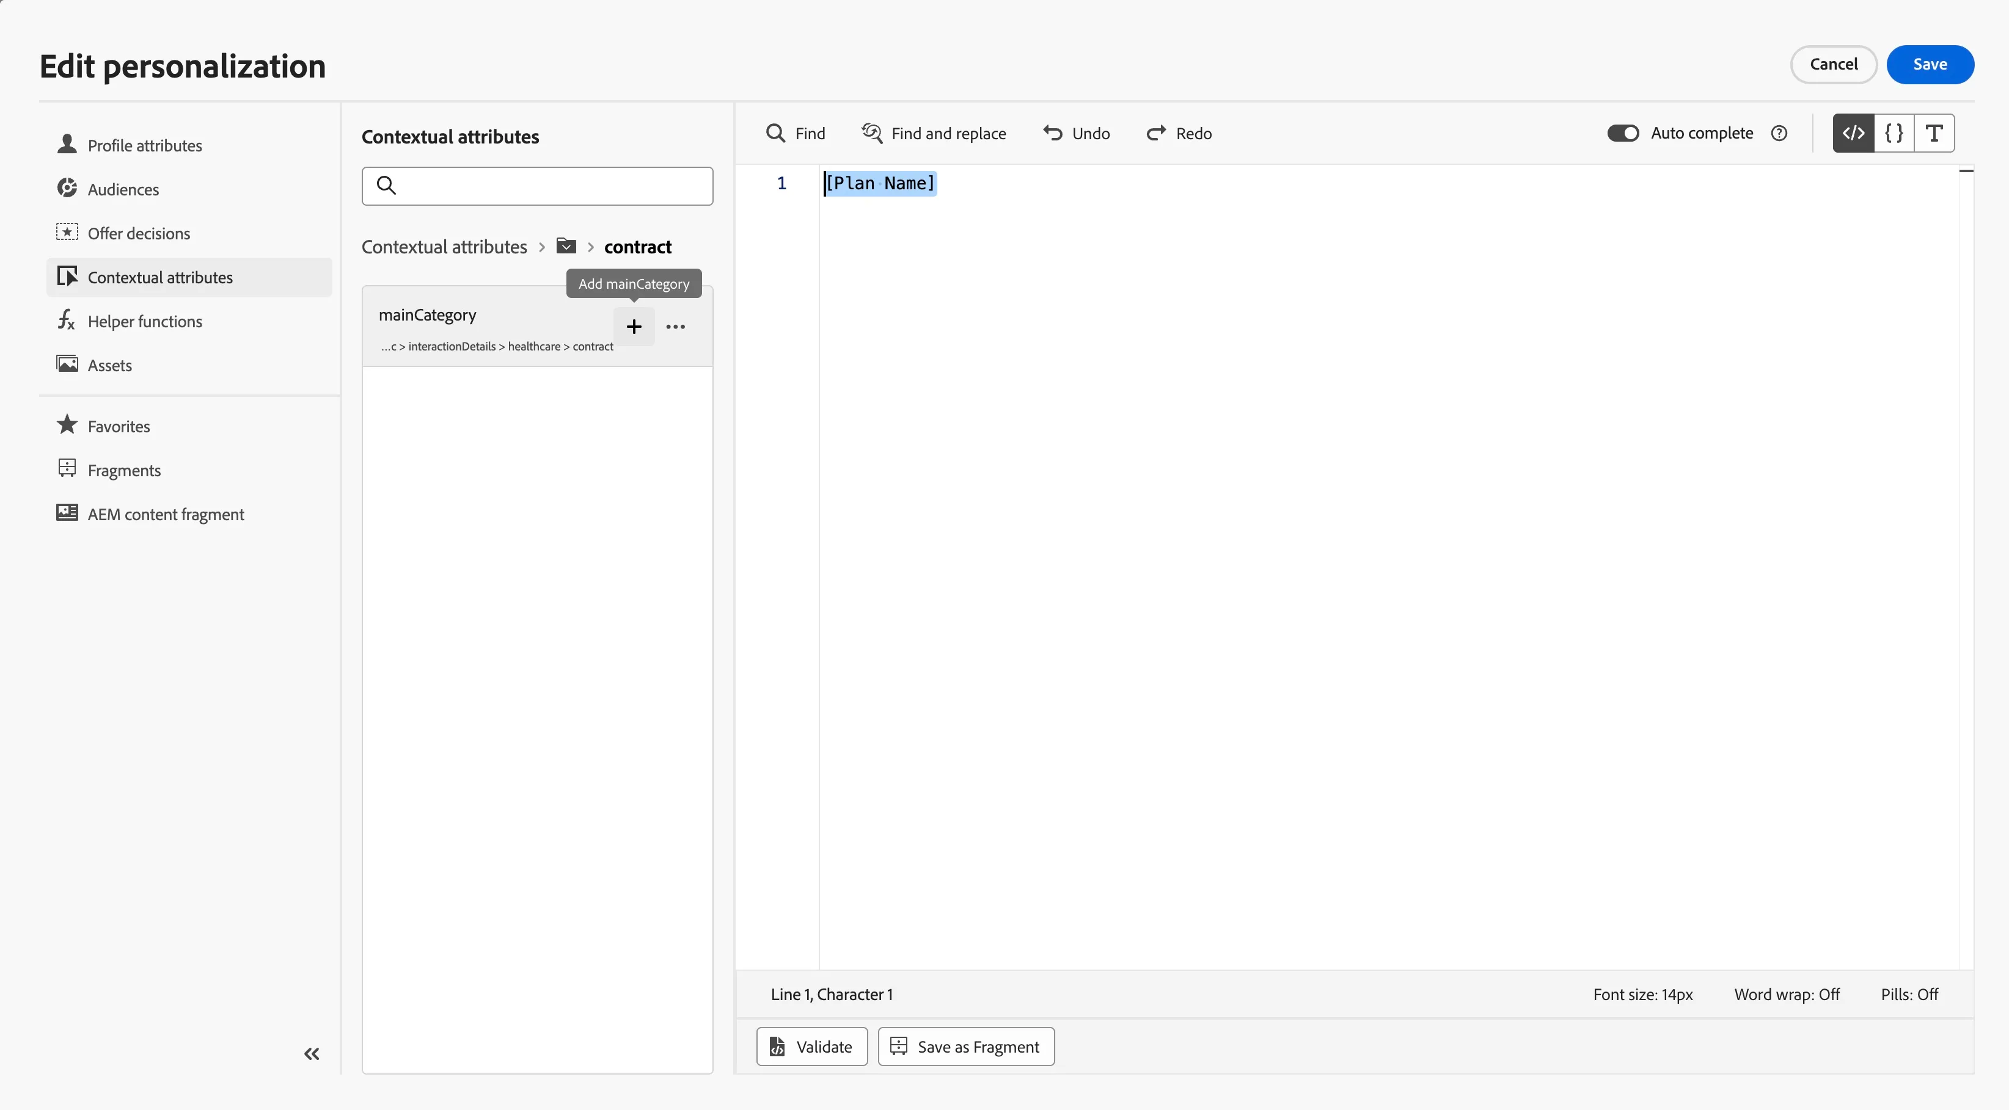Select Offer decisions menu item
The image size is (2009, 1110).
[138, 233]
